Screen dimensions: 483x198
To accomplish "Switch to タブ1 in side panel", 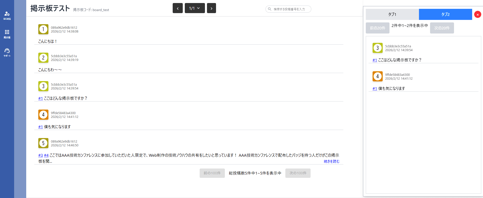I will click(392, 14).
